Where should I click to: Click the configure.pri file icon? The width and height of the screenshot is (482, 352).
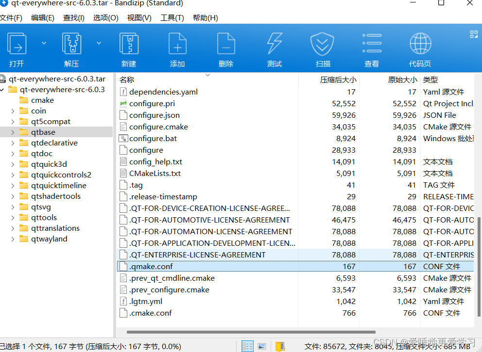pos(123,104)
